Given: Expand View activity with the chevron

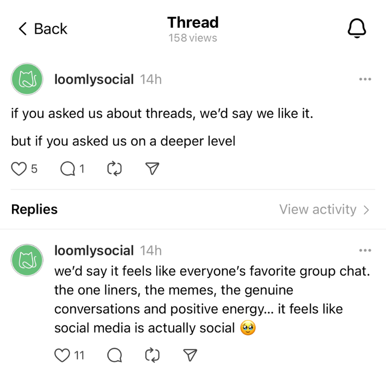Looking at the screenshot, I should point(367,209).
